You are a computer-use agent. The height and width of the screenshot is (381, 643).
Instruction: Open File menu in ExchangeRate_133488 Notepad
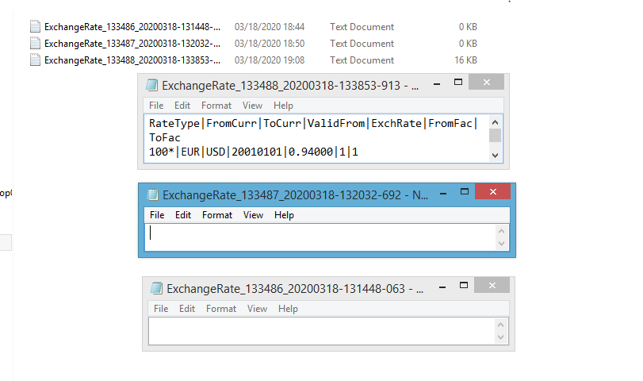point(156,106)
